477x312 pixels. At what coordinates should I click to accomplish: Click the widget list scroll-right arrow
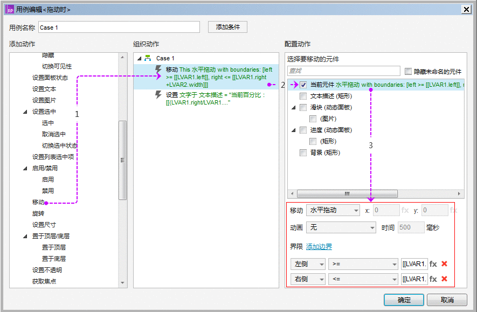click(459, 193)
